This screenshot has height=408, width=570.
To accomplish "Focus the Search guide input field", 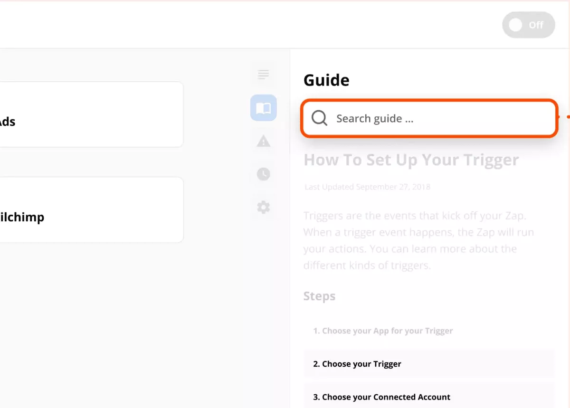I will (x=429, y=118).
